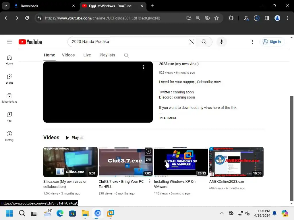This screenshot has width=294, height=220.
Task: Open the 2023.exe (my own virus) title link
Action: coord(179,64)
